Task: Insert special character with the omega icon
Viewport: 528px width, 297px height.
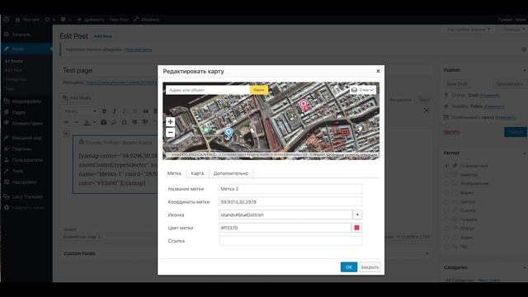Action: (125, 122)
